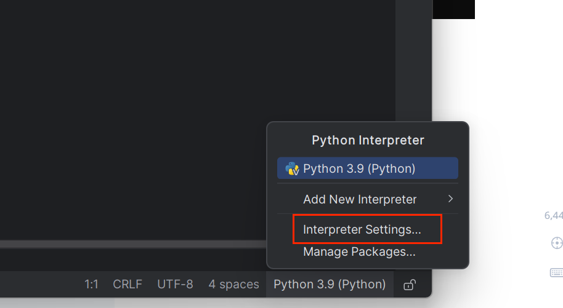Click the 6,44 text at right edge

553,215
